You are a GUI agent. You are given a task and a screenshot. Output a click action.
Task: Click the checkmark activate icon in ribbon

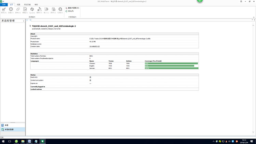(x=4, y=10)
